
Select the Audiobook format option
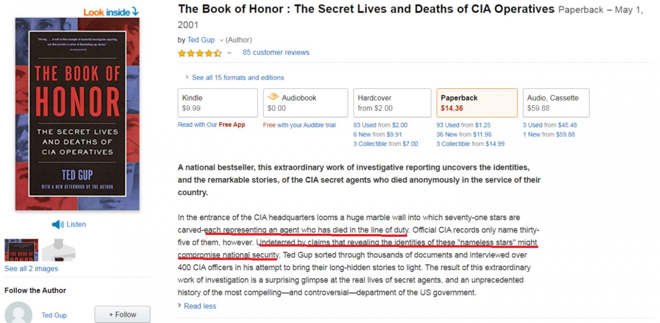coord(306,103)
